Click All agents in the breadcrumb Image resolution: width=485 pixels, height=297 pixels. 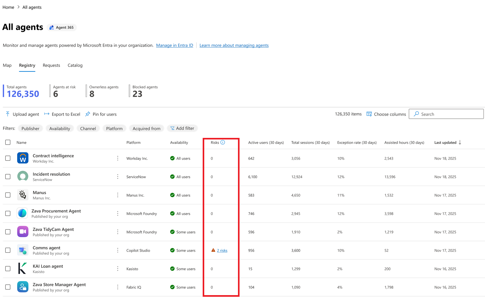pyautogui.click(x=32, y=7)
